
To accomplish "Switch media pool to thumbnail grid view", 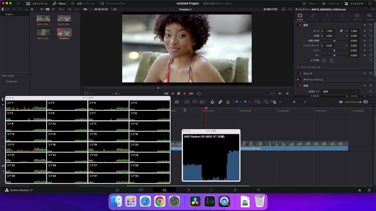I will pyautogui.click(x=47, y=9).
